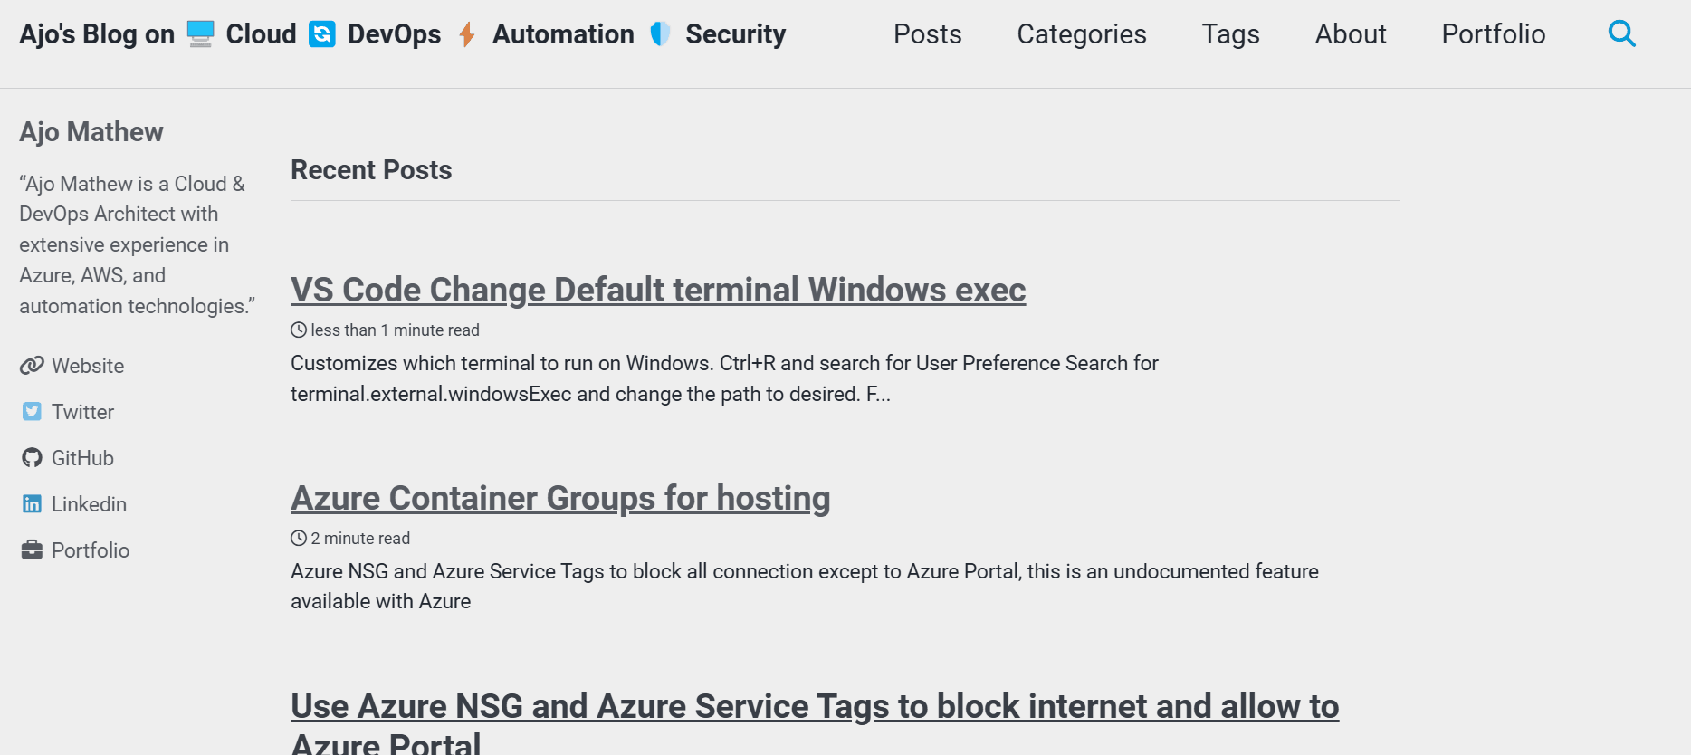The width and height of the screenshot is (1691, 755).
Task: Go to Ajo's Blog home title
Action: 403,34
